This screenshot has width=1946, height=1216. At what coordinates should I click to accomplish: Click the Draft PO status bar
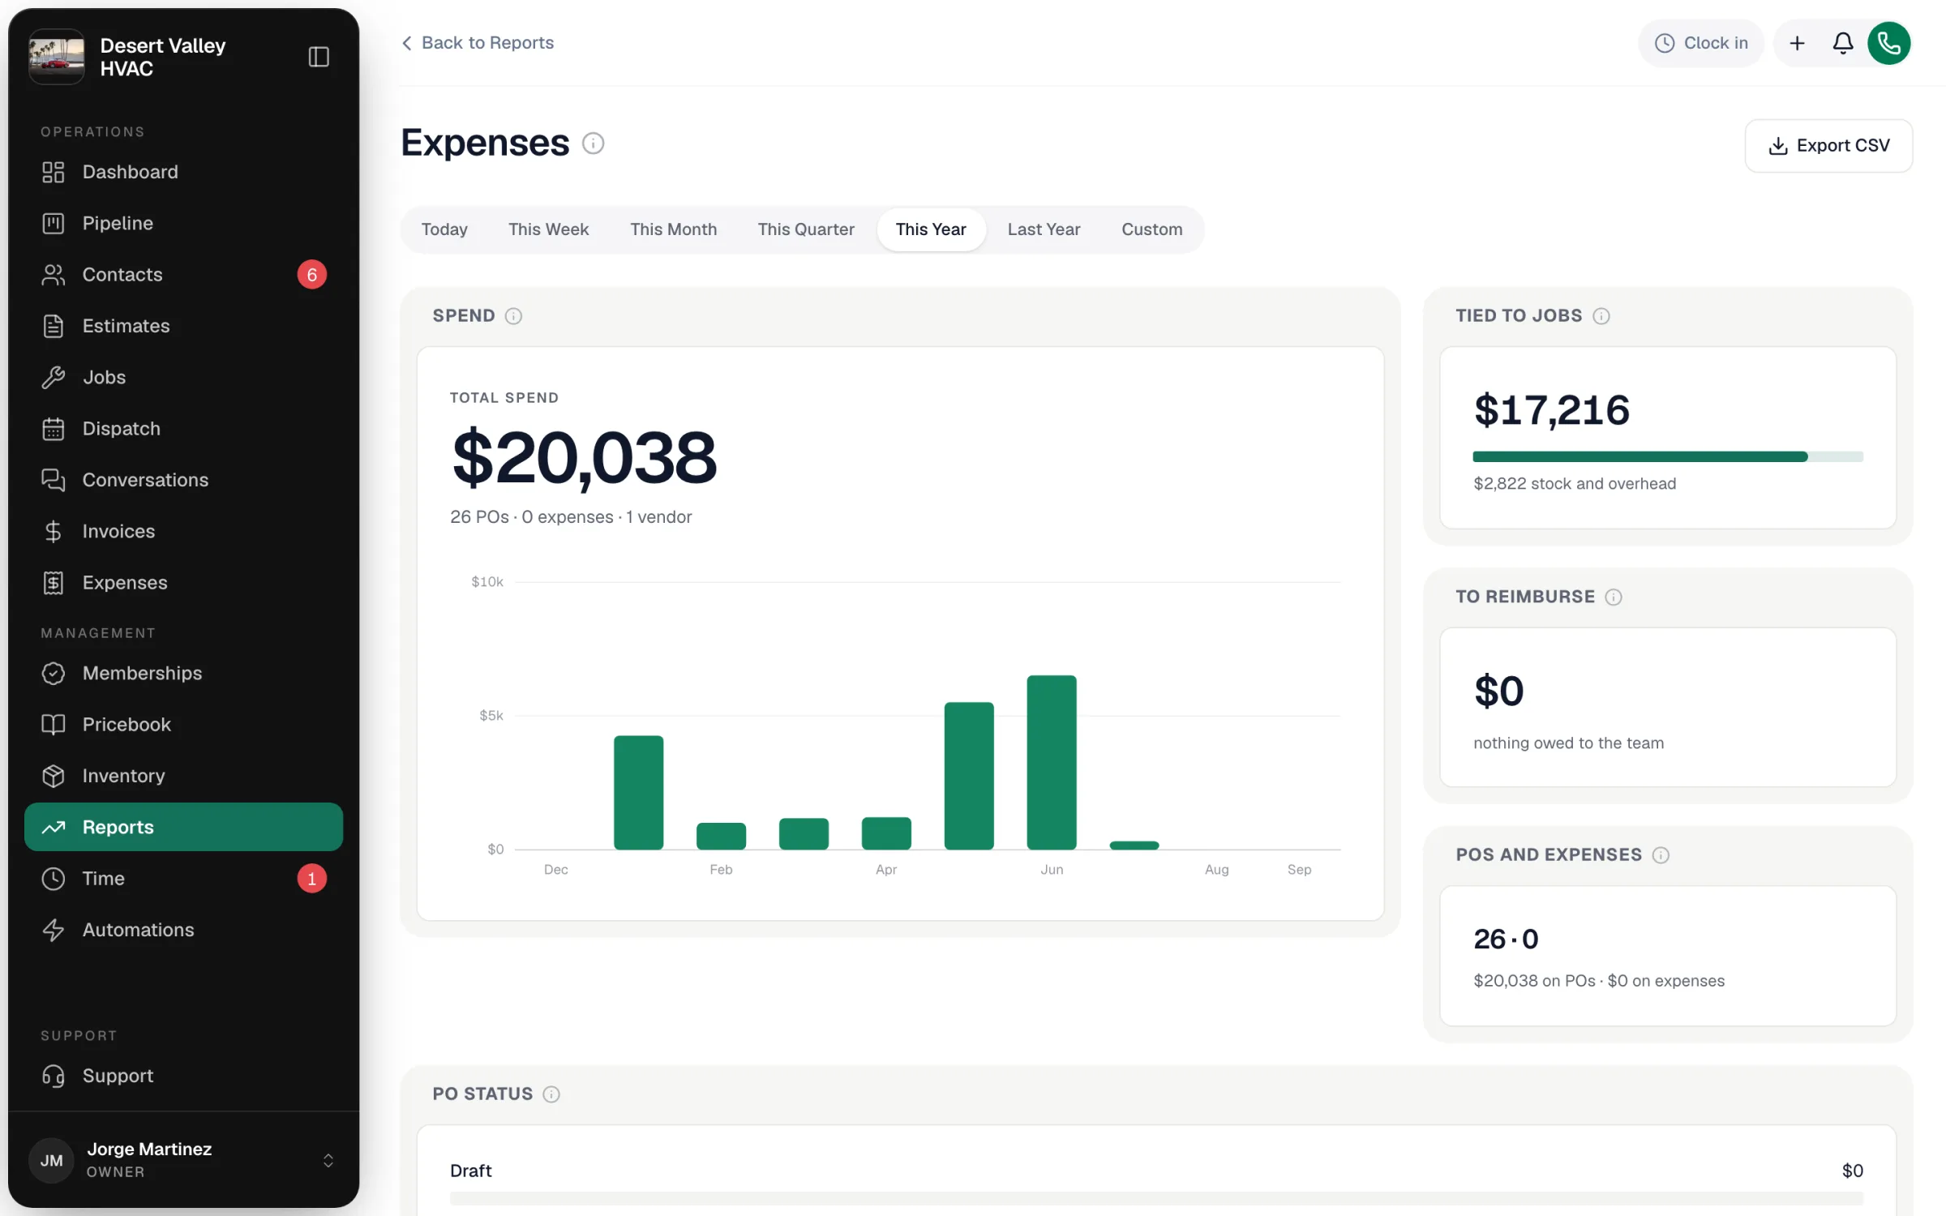tap(1156, 1198)
